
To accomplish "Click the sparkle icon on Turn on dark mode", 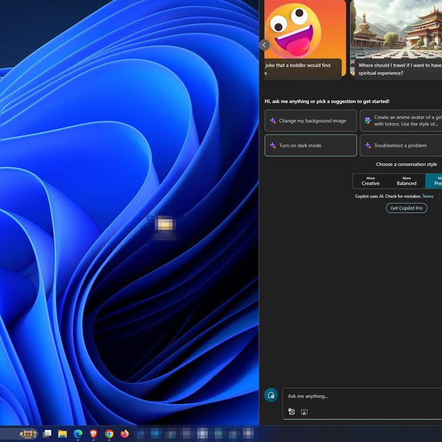I will [273, 145].
